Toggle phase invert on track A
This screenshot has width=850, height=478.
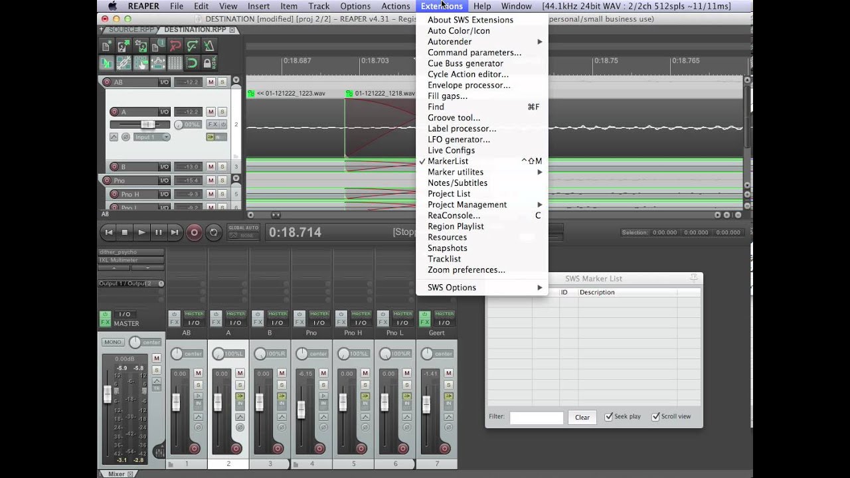point(126,137)
